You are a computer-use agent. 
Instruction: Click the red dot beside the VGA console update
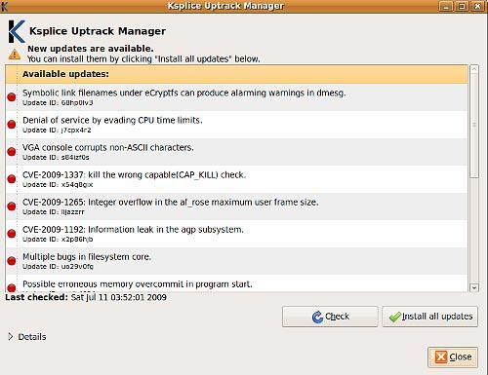point(12,152)
